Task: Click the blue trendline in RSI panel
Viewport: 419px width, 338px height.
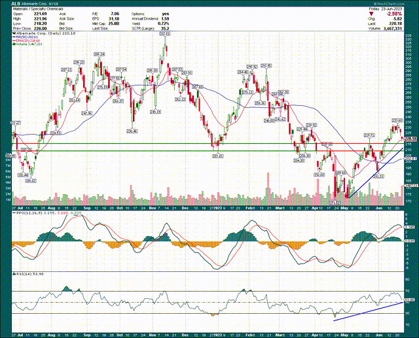Action: tap(367, 310)
